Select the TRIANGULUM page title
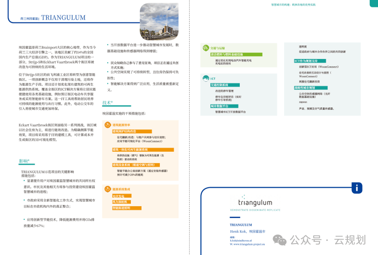 pos(63,18)
